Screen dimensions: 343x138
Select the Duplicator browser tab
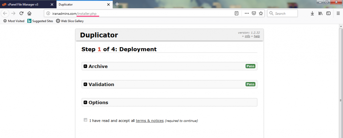click(x=84, y=4)
